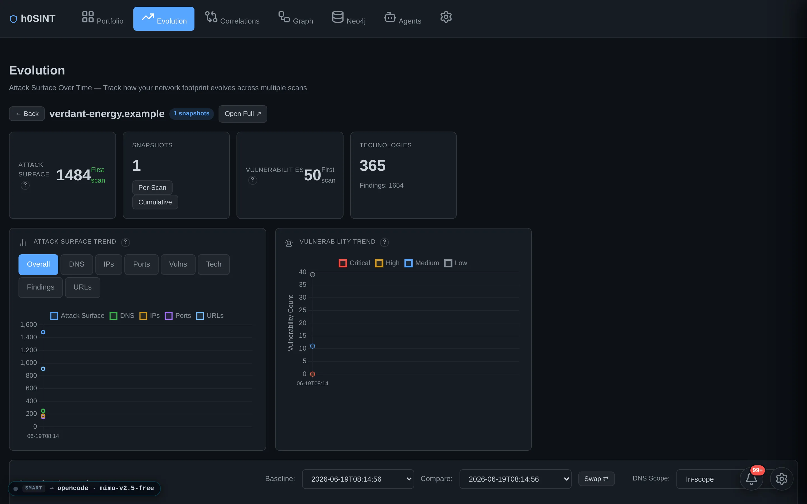Click the siren icon beside Vulnerability Trend

pos(289,243)
